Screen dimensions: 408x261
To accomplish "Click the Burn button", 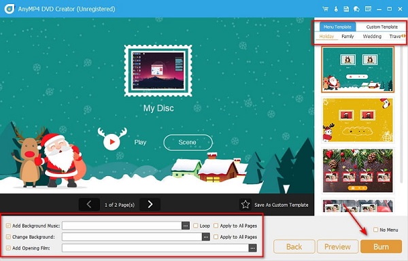I will point(381,247).
